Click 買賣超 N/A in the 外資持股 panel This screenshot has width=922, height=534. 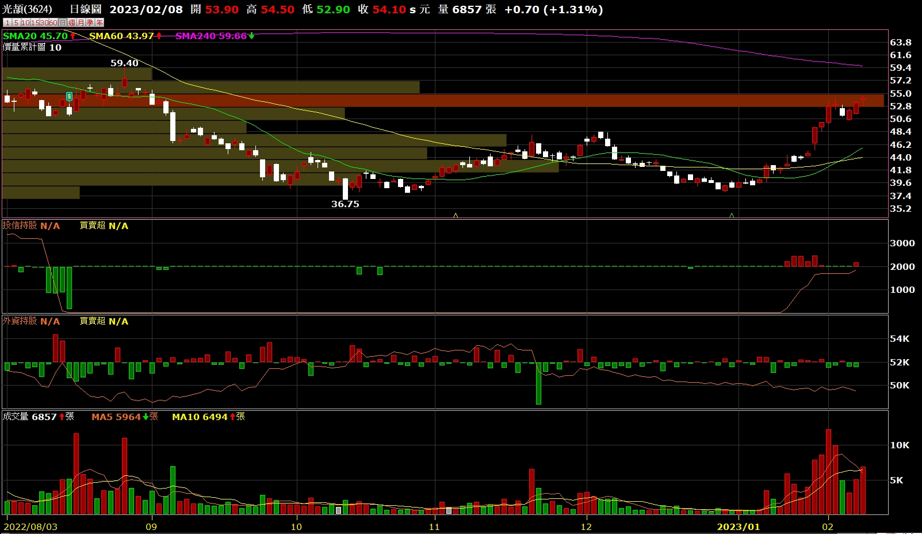[x=104, y=321]
